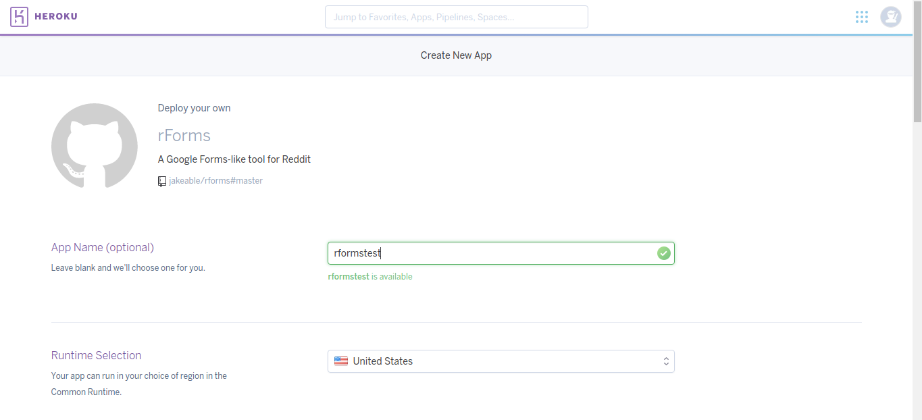Click the Jump to Favorites search bar
Image resolution: width=922 pixels, height=420 pixels.
pyautogui.click(x=456, y=16)
